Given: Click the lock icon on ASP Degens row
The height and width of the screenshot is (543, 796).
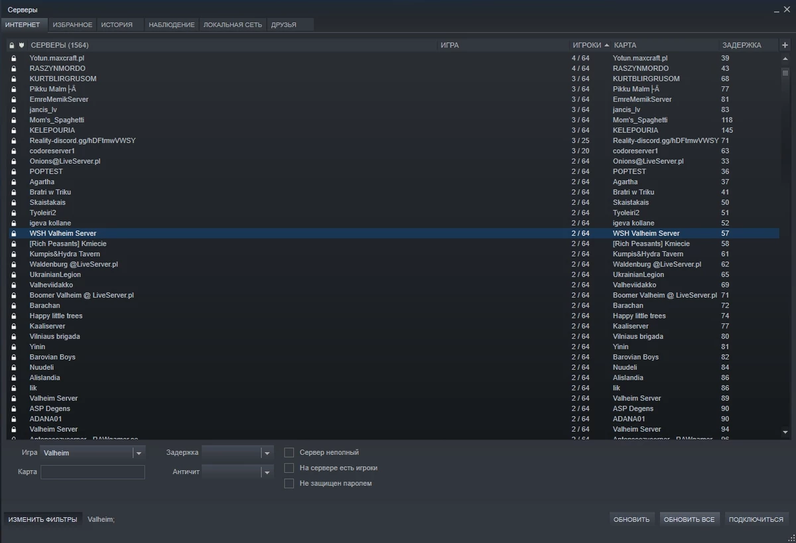Looking at the screenshot, I should tap(13, 409).
